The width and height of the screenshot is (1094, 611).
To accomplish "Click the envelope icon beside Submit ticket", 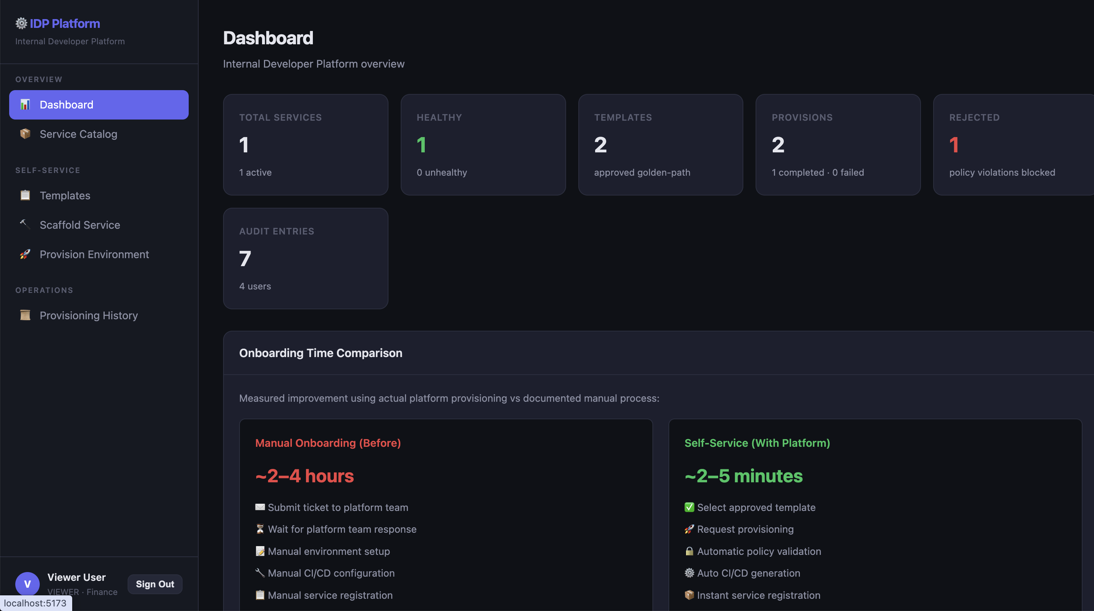I will 260,508.
